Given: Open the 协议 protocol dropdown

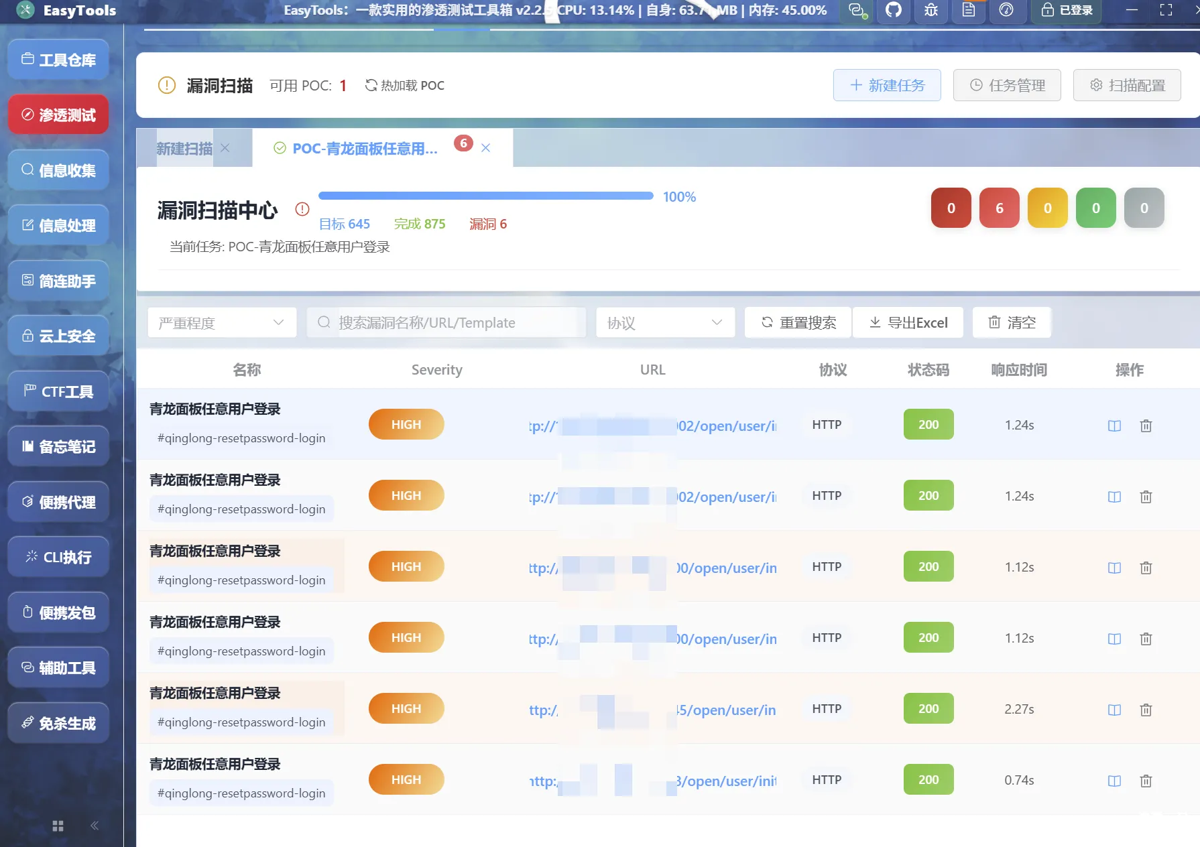Looking at the screenshot, I should point(664,322).
